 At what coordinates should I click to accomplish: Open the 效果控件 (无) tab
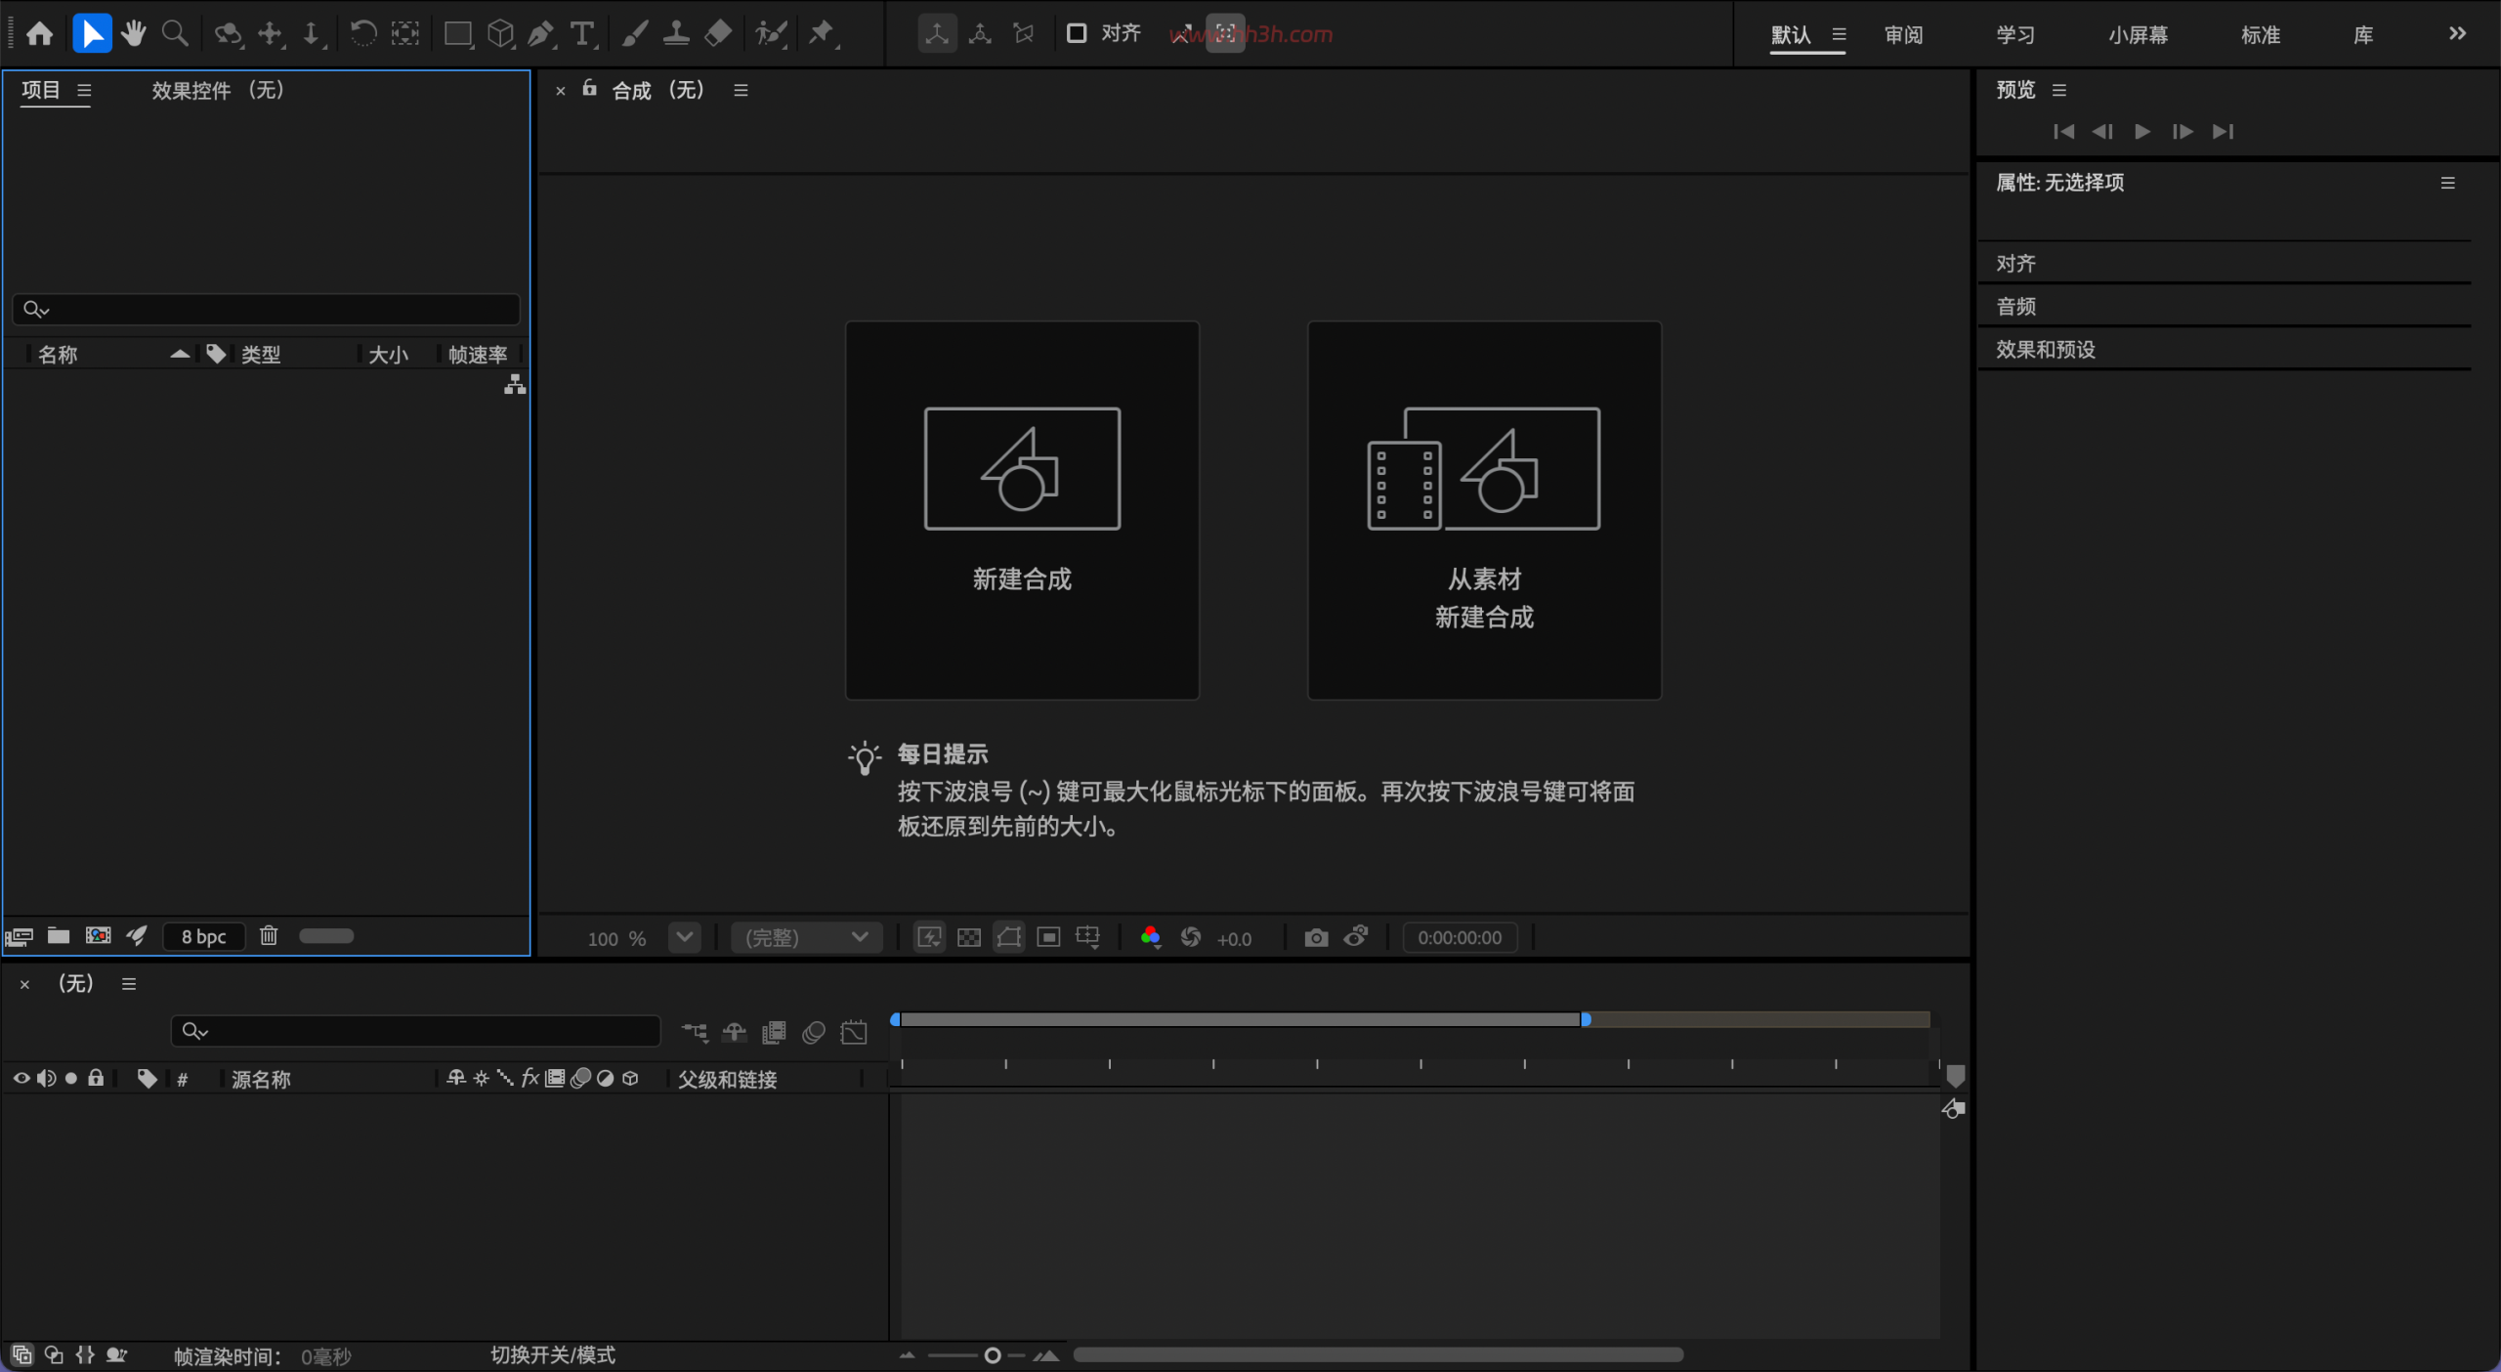(218, 90)
